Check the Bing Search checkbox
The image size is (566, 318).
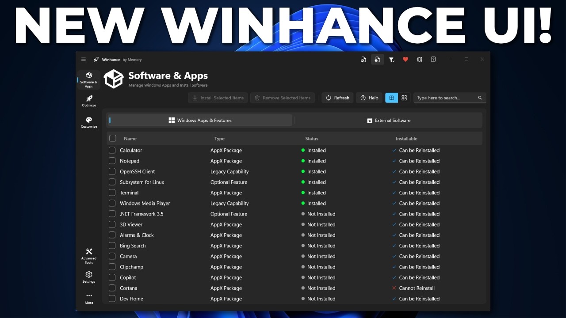112,246
